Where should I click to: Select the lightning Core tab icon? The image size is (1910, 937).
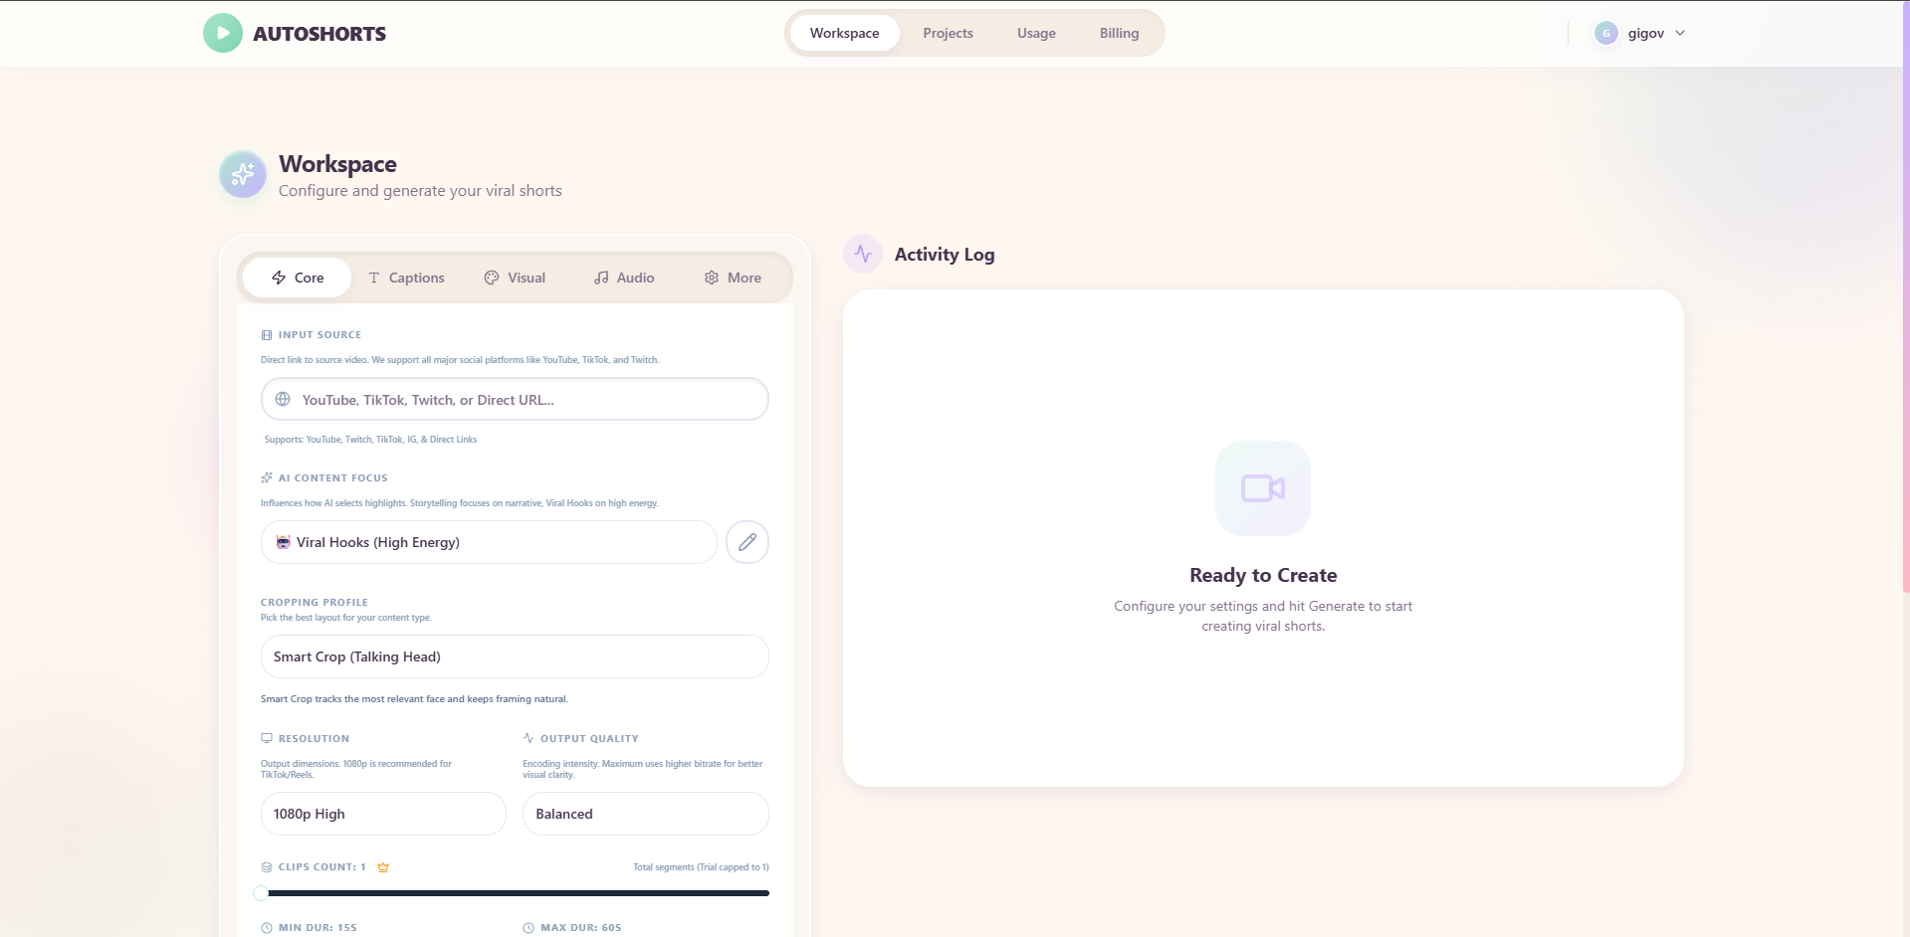(279, 278)
